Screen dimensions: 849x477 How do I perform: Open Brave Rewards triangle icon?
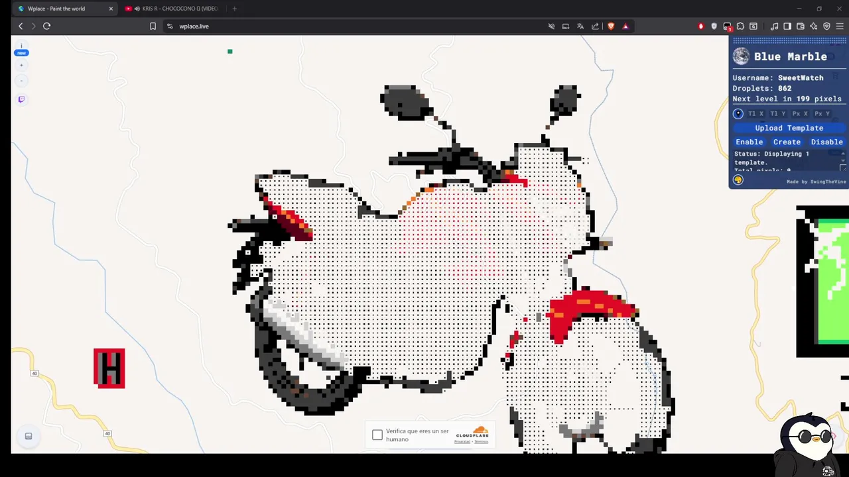tap(625, 26)
